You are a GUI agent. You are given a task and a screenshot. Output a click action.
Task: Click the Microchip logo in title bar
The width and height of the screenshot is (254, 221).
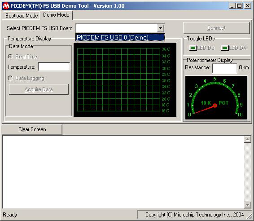(x=6, y=6)
